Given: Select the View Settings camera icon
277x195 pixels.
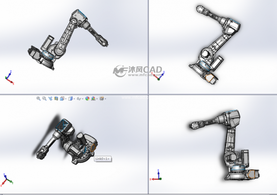Looking at the screenshot, I should [101, 98].
